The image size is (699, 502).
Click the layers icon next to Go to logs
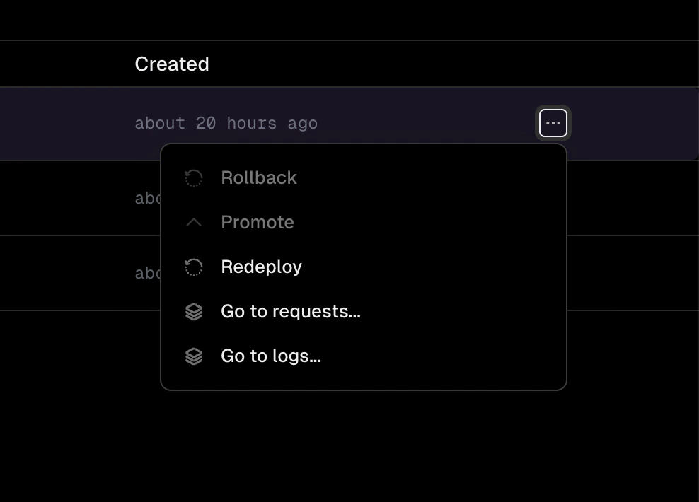click(x=193, y=356)
